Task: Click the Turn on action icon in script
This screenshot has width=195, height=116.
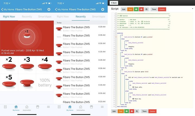Action: 133,99
